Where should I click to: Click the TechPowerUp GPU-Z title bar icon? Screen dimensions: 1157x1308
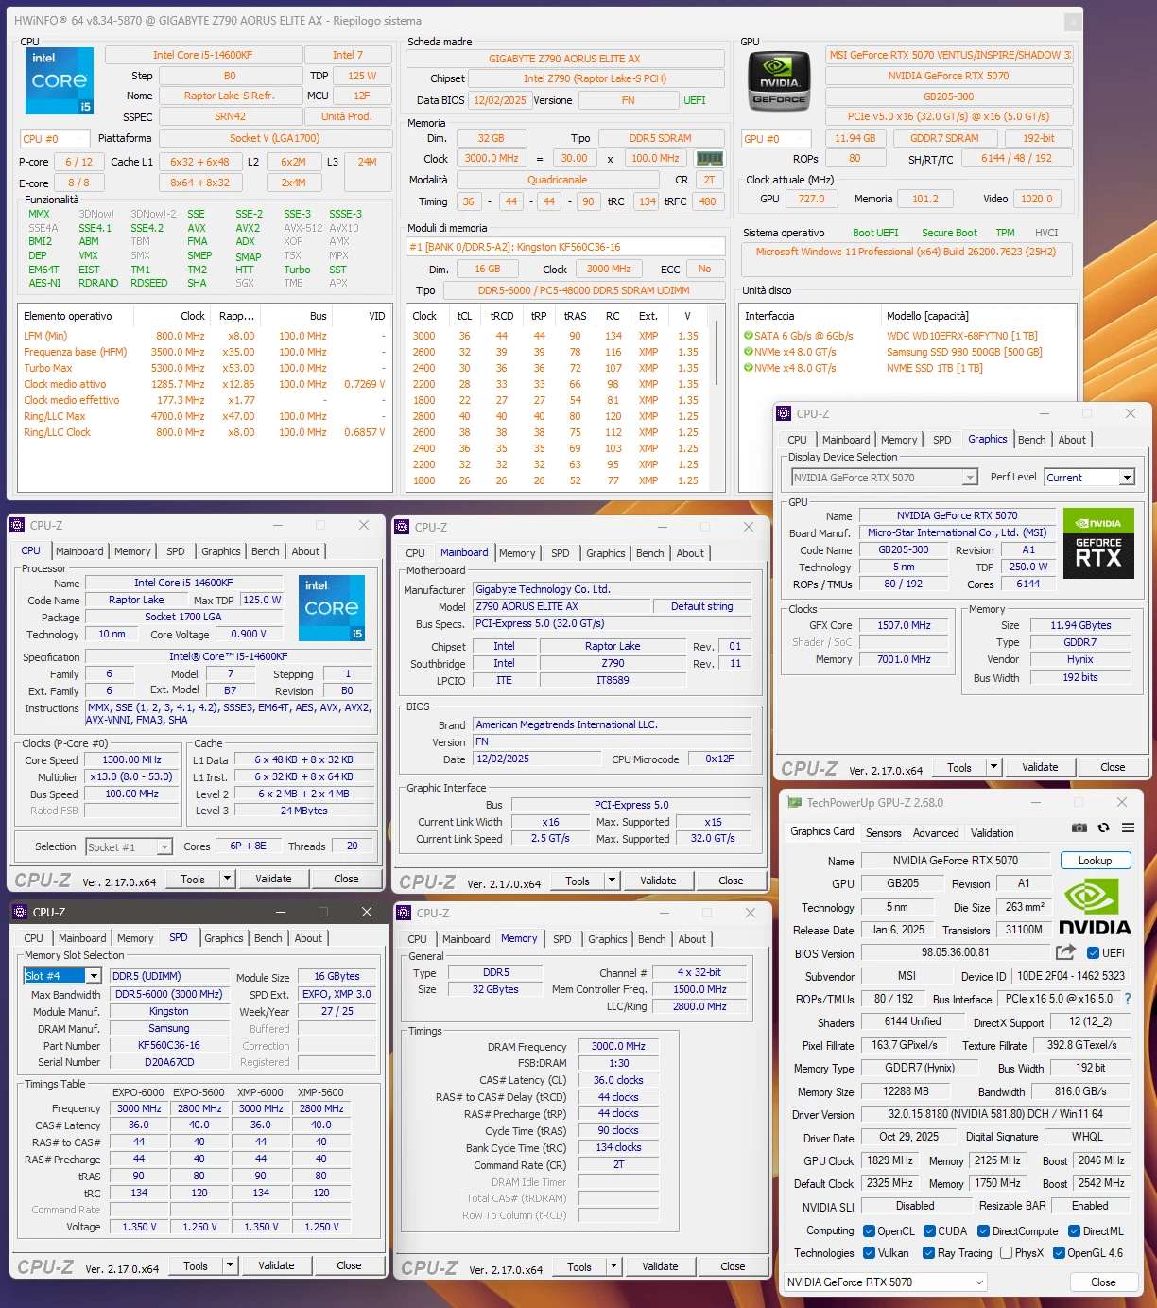795,802
